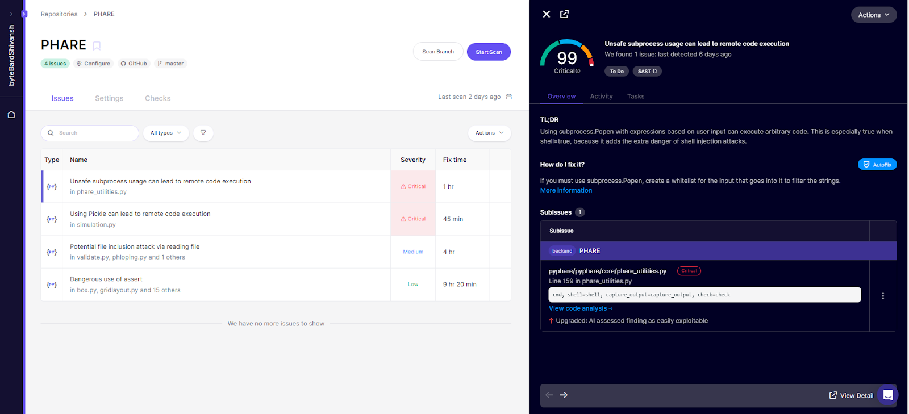909x414 pixels.
Task: Switch to the Settings tab
Action: tap(109, 98)
